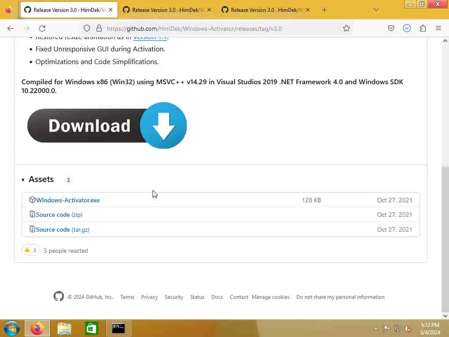449x337 pixels.
Task: Open the Command Prompt taskbar icon
Action: [118, 328]
